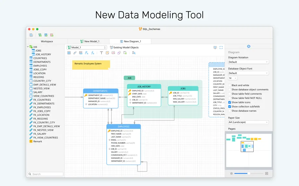This screenshot has height=186, width=299.
Task: Toggle Show database names checkbox
Action: point(230,111)
